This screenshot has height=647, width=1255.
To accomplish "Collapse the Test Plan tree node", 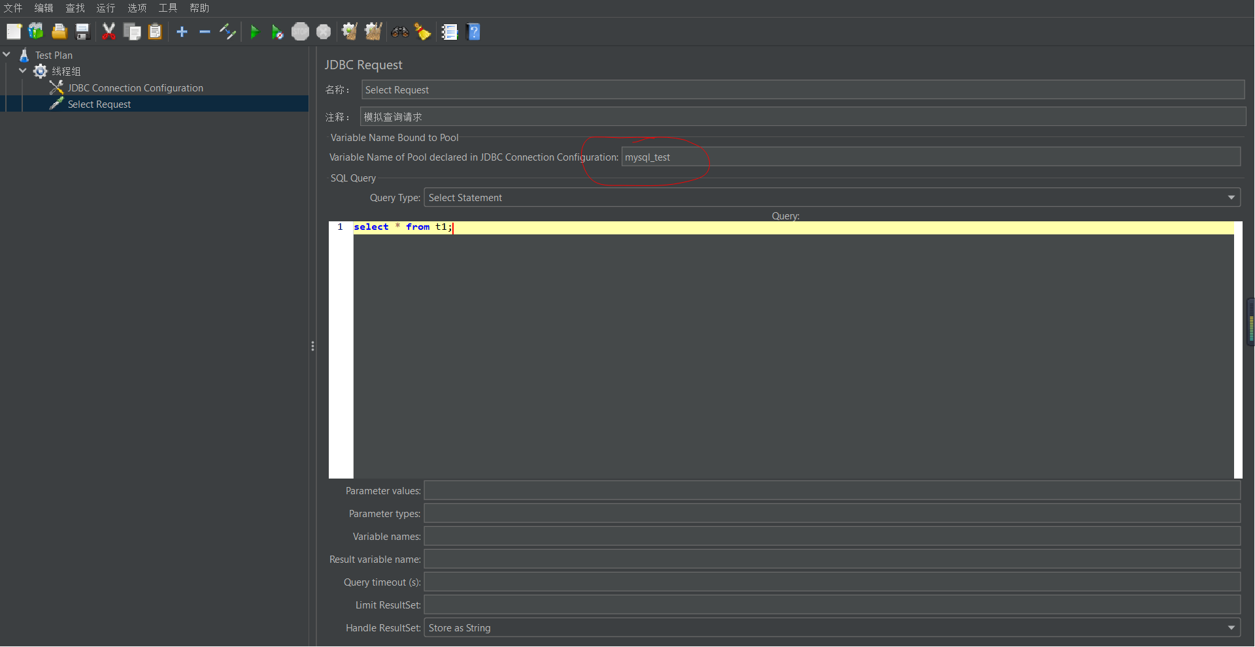I will (7, 54).
